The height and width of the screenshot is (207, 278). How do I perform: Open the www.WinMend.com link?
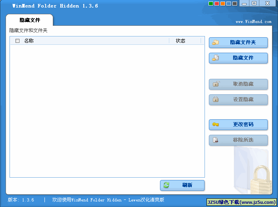coord(253,21)
